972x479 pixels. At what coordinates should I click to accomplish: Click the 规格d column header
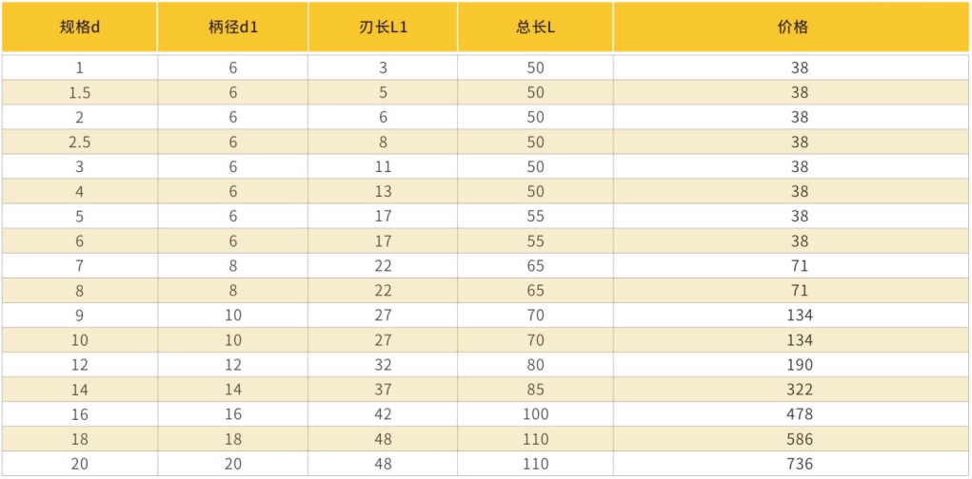tap(80, 28)
